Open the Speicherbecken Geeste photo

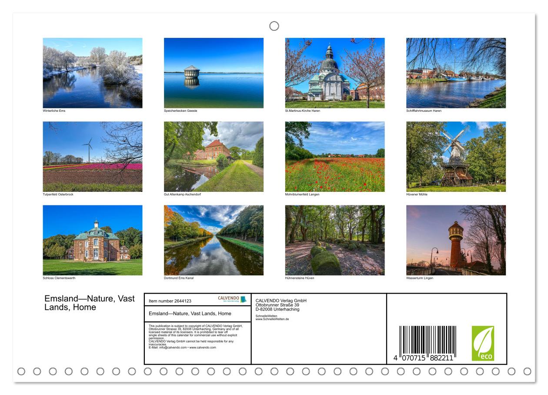tap(214, 73)
